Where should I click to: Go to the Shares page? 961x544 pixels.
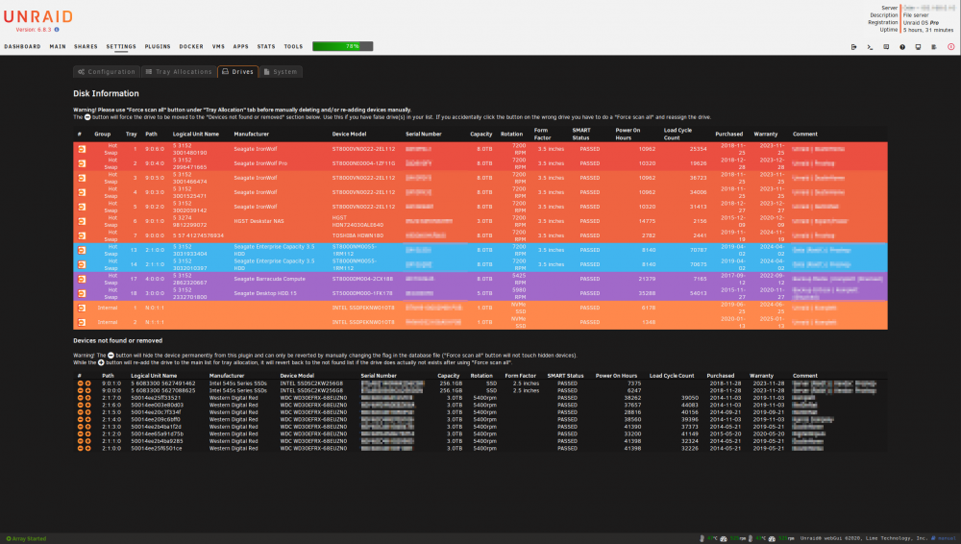(x=86, y=46)
